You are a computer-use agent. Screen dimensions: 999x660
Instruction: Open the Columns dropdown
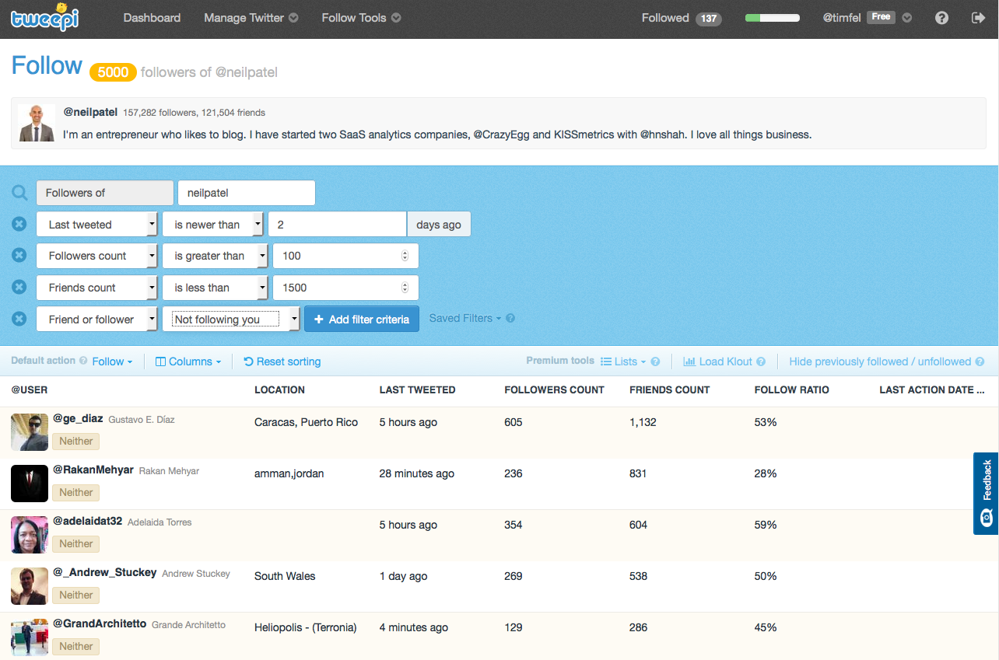click(x=188, y=361)
